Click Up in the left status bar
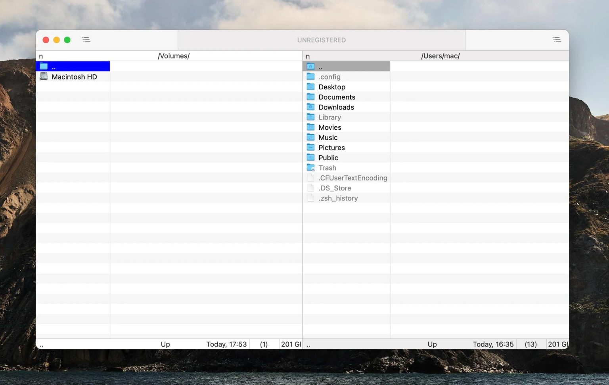Image resolution: width=609 pixels, height=385 pixels. [165, 344]
